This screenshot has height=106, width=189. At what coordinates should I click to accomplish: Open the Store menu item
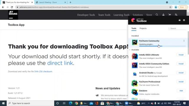(149, 15)
